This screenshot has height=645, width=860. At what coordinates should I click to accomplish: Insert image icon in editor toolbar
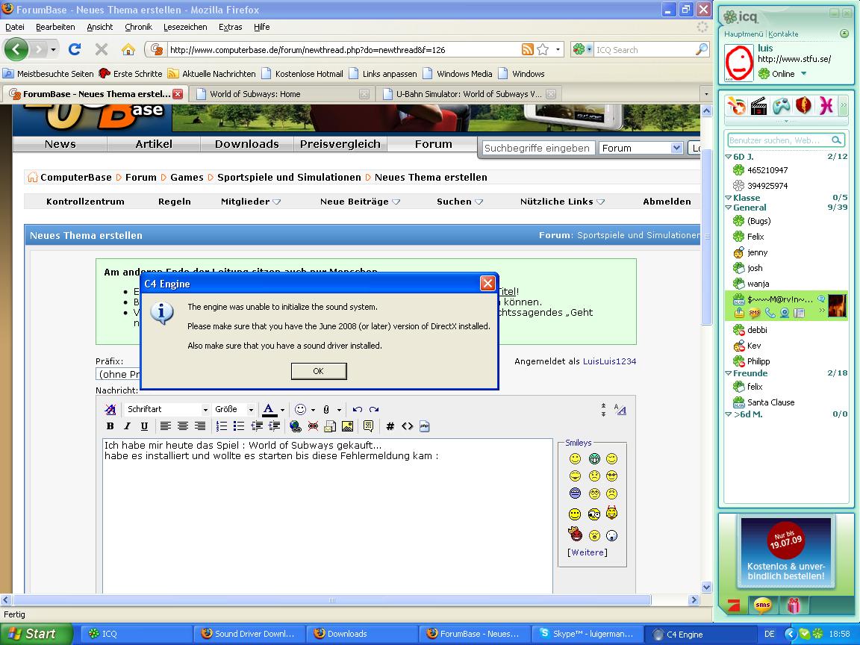(x=347, y=426)
